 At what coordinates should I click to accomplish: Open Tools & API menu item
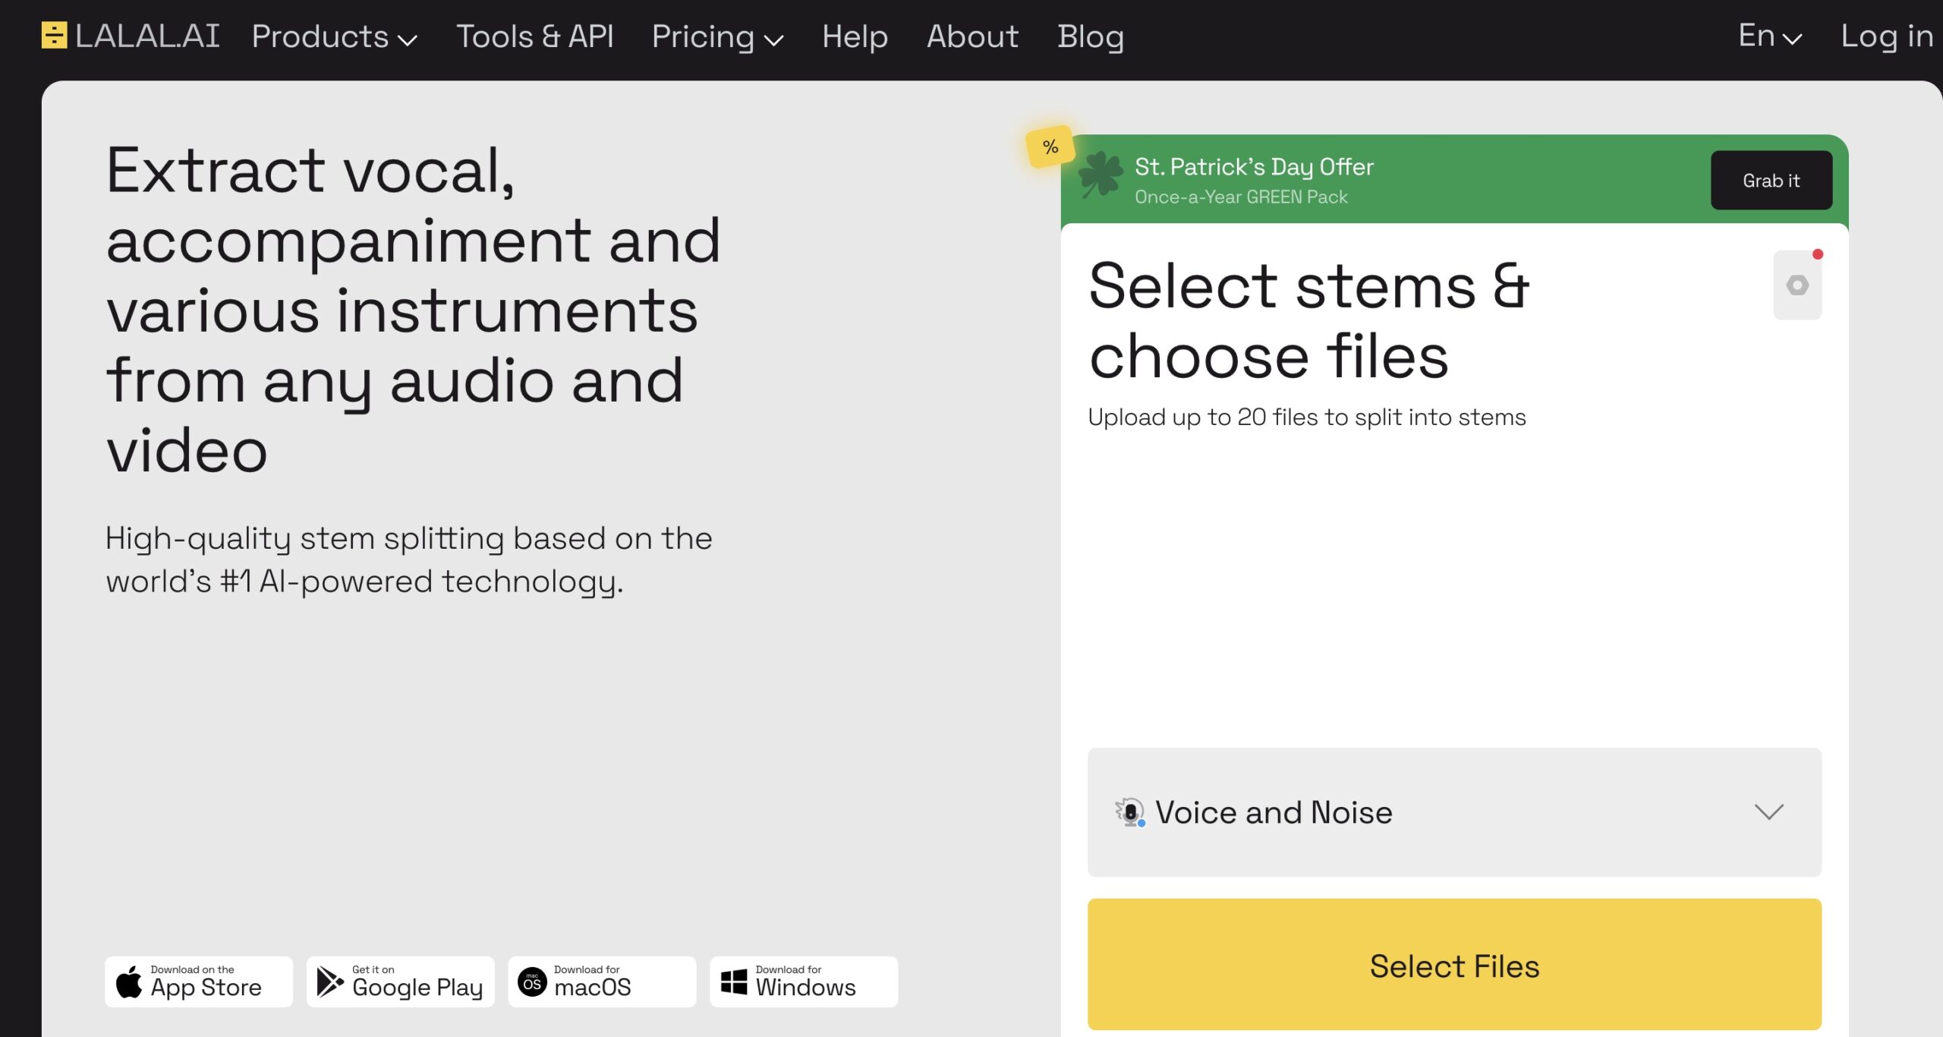tap(534, 36)
